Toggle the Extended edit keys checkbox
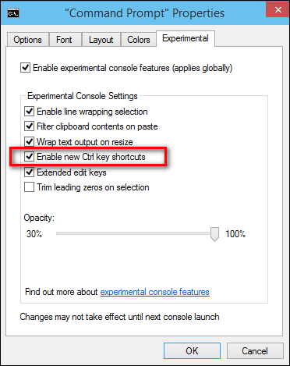This screenshot has height=366, width=290. [x=29, y=172]
